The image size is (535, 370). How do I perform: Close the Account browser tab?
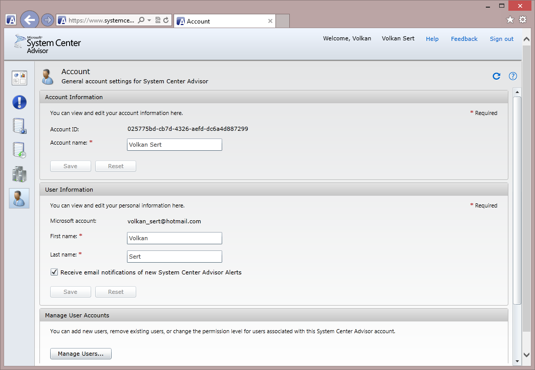[270, 21]
